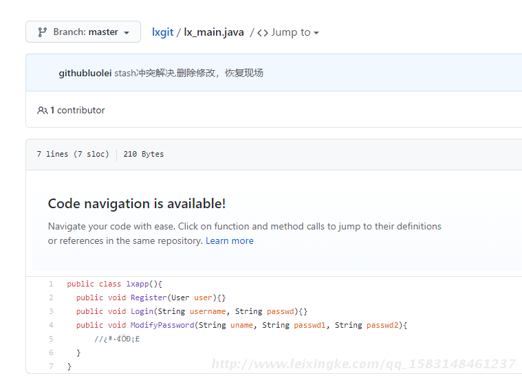522x382 pixels.
Task: Open the Branch: master dropdown
Action: 83,32
